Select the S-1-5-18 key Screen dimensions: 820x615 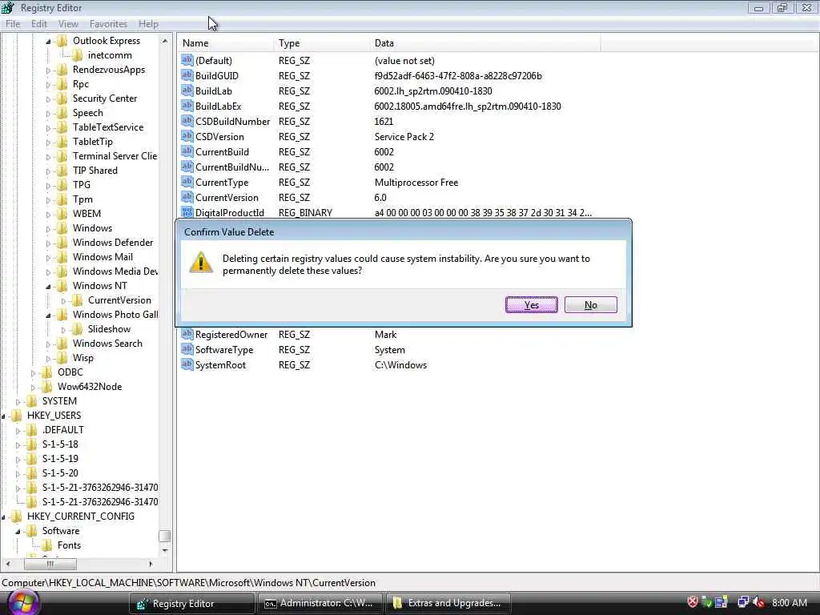pos(60,444)
